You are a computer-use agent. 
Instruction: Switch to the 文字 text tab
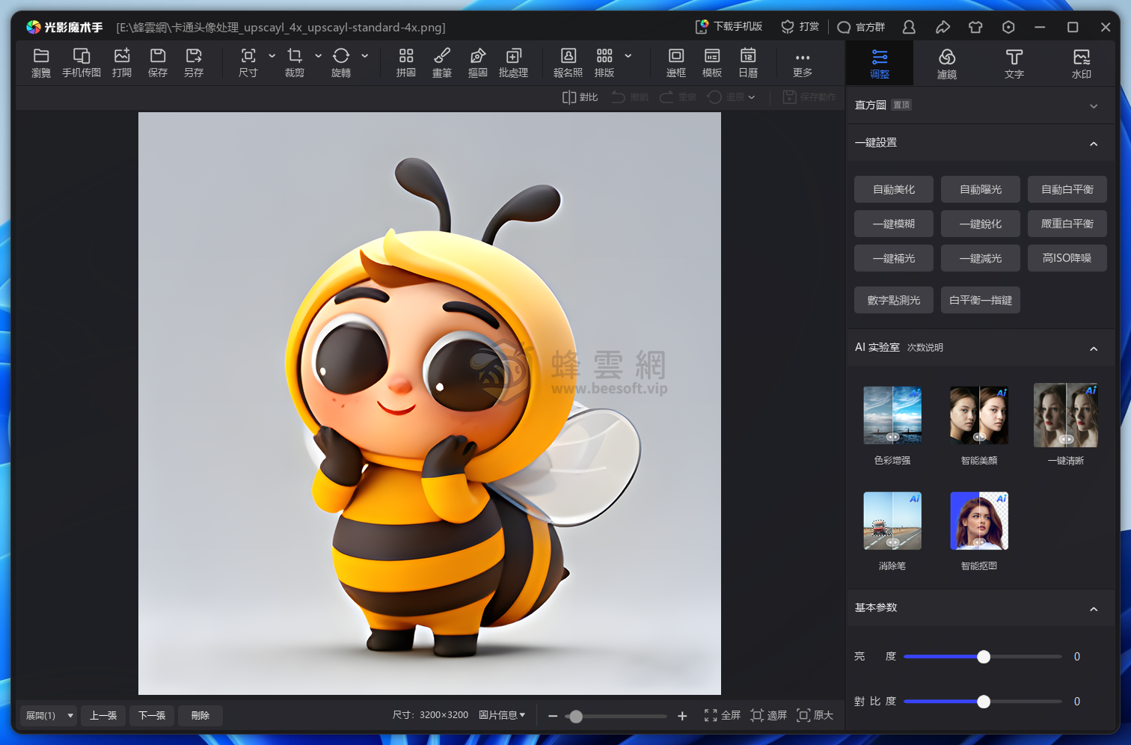coord(1014,64)
